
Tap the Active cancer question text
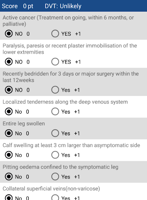click(x=68, y=21)
